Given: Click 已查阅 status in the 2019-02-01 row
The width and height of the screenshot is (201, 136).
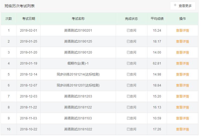Looking at the screenshot, I should (x=131, y=31).
